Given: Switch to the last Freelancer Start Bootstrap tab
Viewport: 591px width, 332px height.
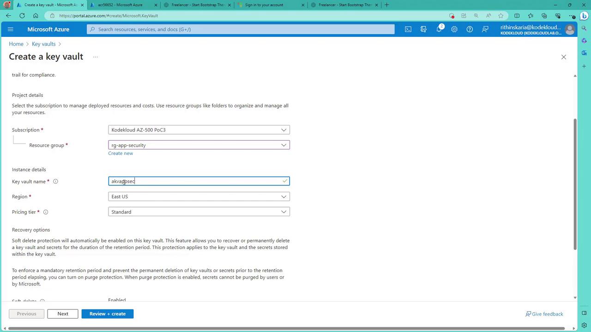Looking at the screenshot, I should tap(345, 5).
